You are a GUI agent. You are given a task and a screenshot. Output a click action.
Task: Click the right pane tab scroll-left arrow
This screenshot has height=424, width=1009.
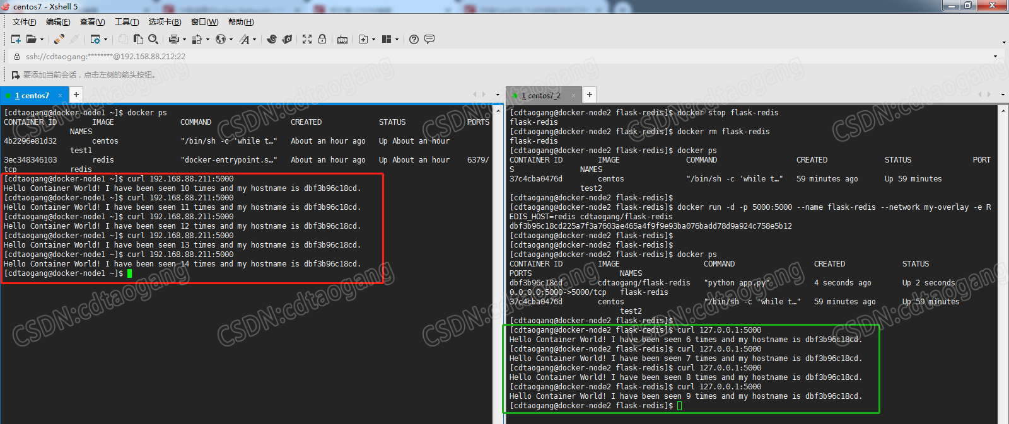pos(980,95)
